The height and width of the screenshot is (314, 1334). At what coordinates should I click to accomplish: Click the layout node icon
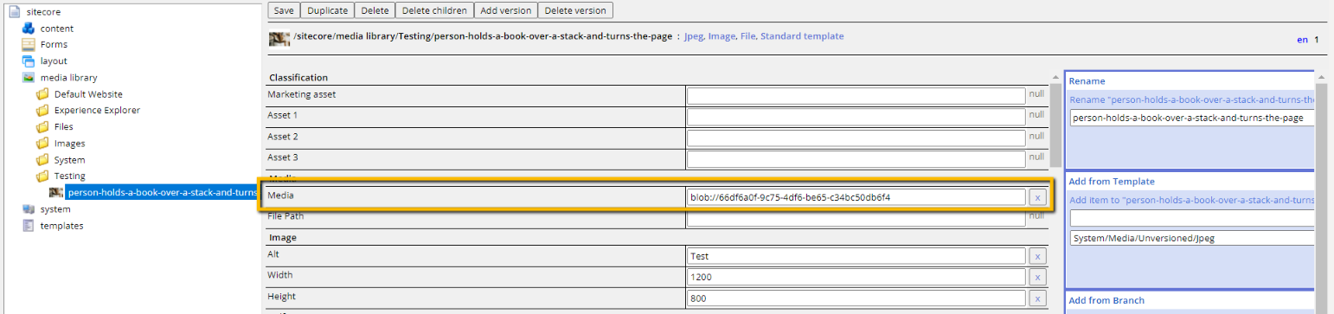click(x=28, y=61)
